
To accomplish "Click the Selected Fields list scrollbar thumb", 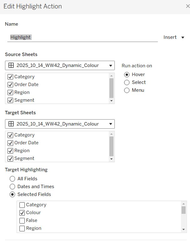I will (183, 210).
